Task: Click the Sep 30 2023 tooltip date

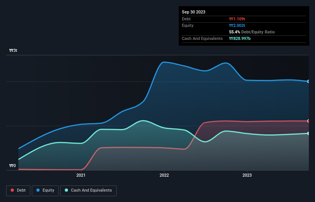Action: (x=193, y=12)
